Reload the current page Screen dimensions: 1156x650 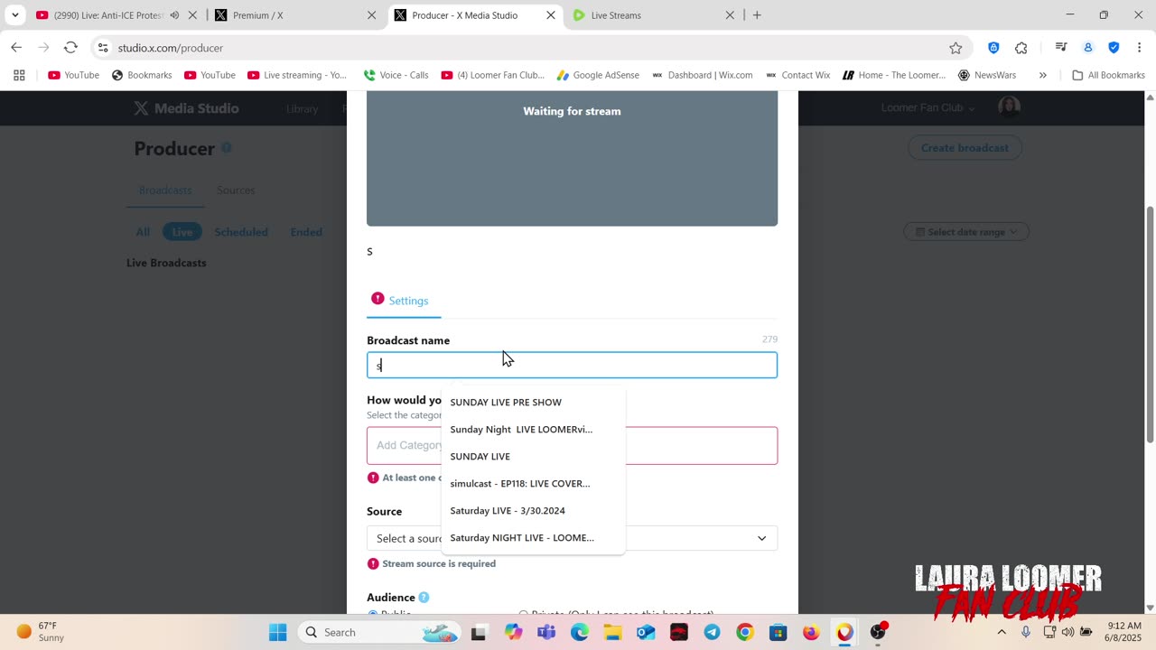[x=70, y=48]
